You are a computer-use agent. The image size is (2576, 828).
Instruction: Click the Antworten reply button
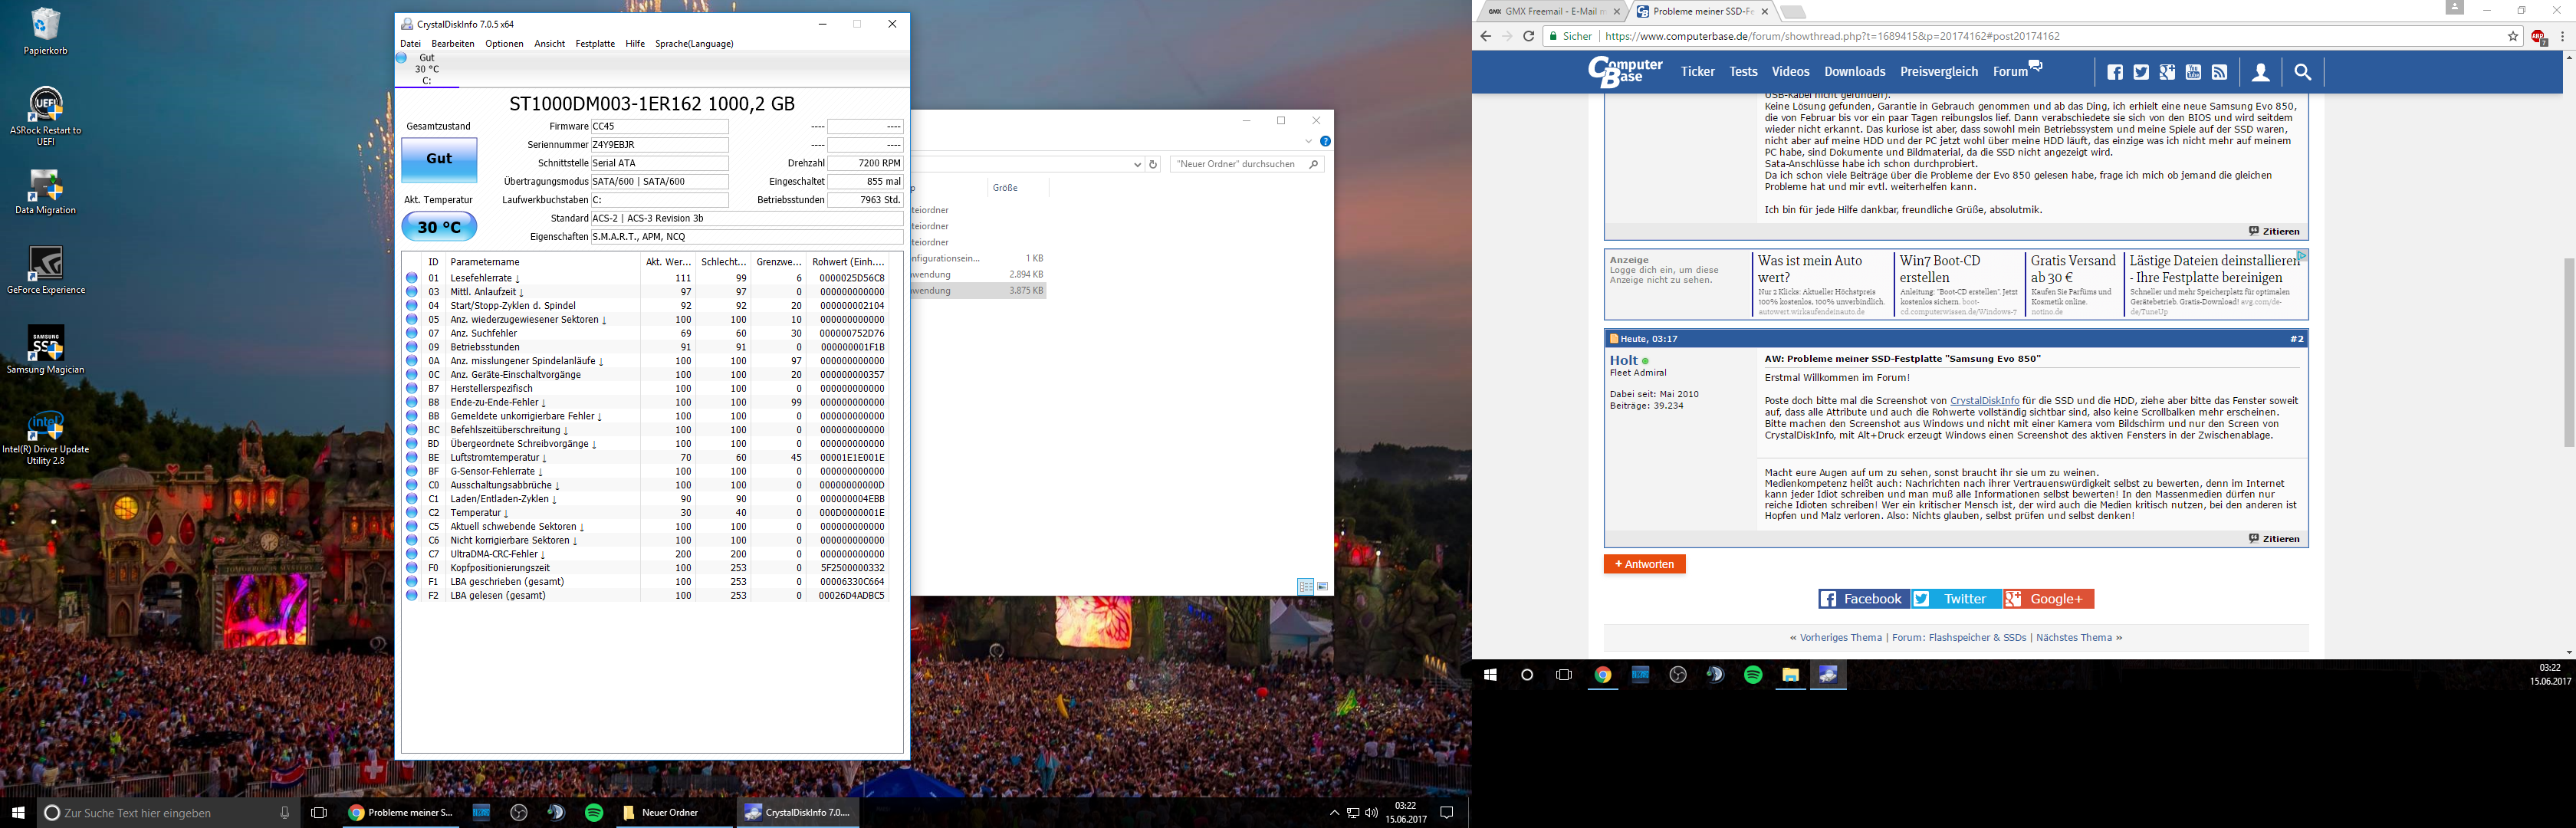point(1644,564)
